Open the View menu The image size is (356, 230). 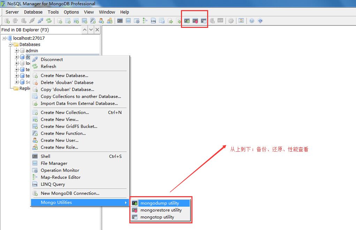click(89, 12)
